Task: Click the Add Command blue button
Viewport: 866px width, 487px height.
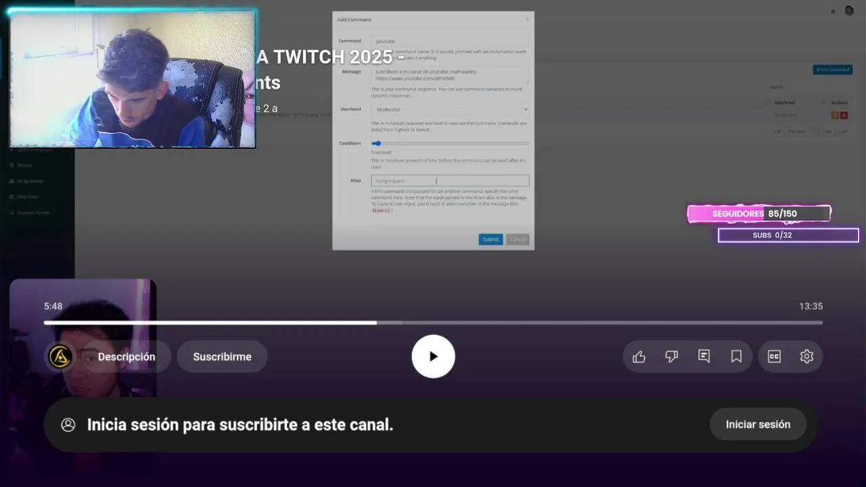Action: (833, 70)
